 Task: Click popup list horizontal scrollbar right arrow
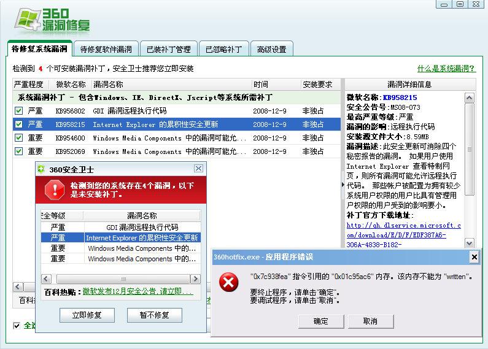[x=196, y=278]
